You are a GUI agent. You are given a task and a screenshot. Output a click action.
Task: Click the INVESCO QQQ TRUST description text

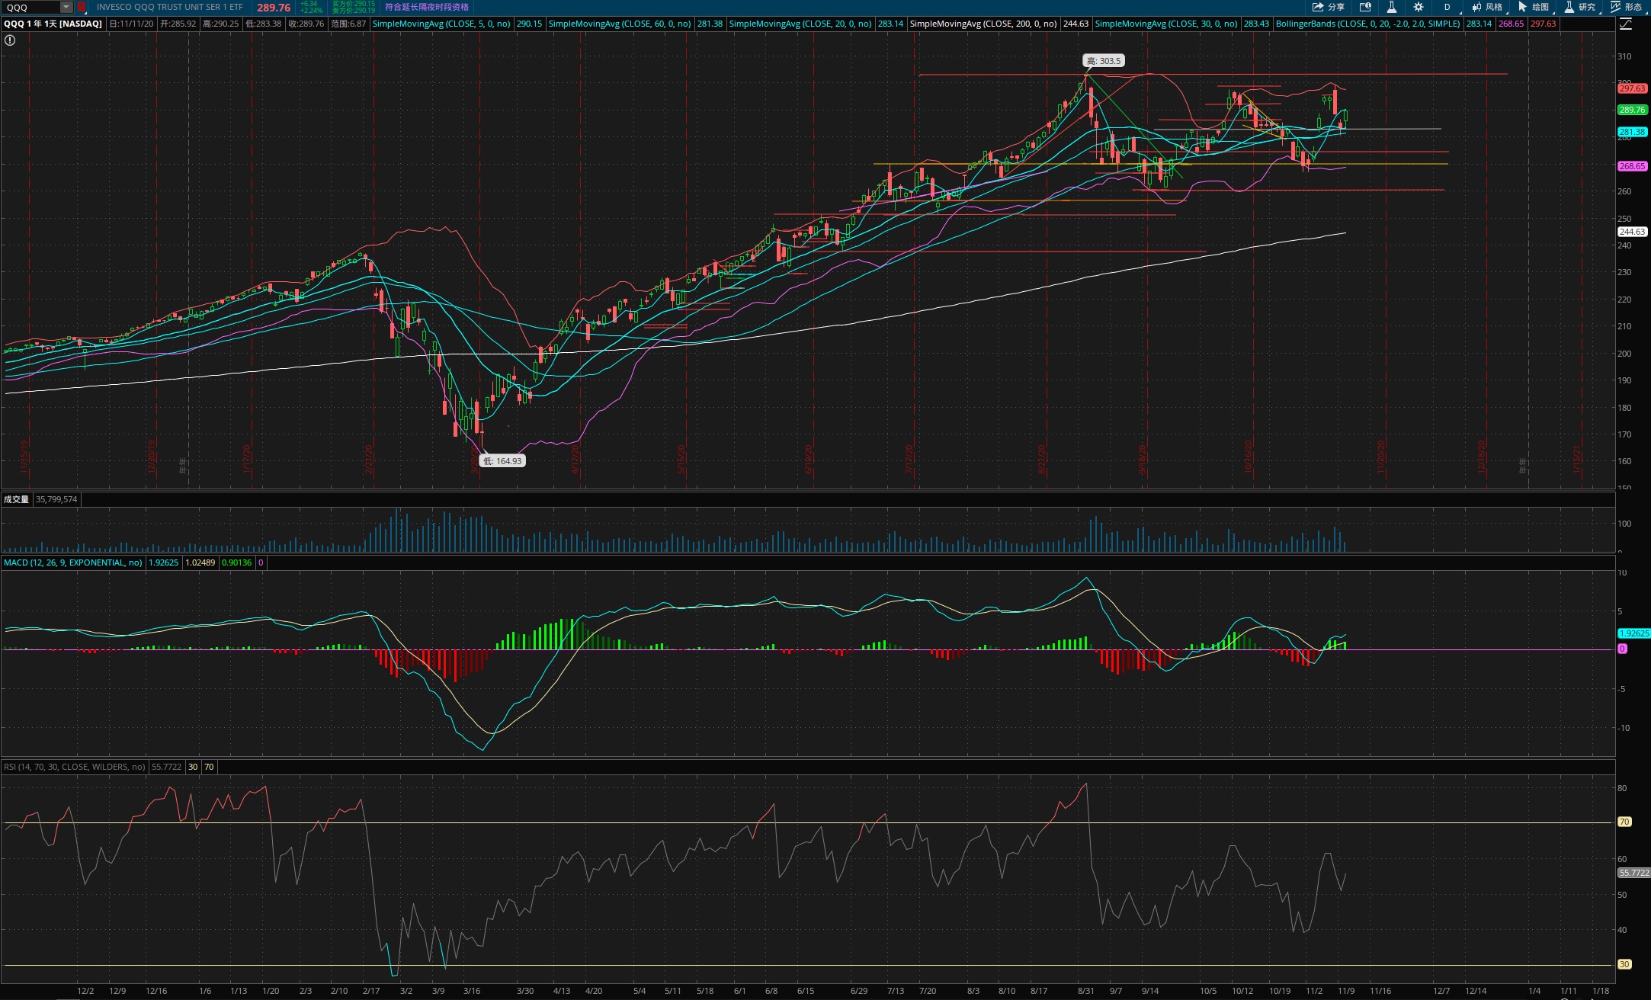169,7
